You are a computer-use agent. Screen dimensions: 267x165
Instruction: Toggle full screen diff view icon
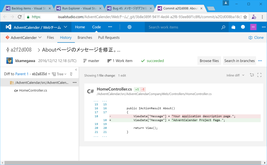pos(259,75)
